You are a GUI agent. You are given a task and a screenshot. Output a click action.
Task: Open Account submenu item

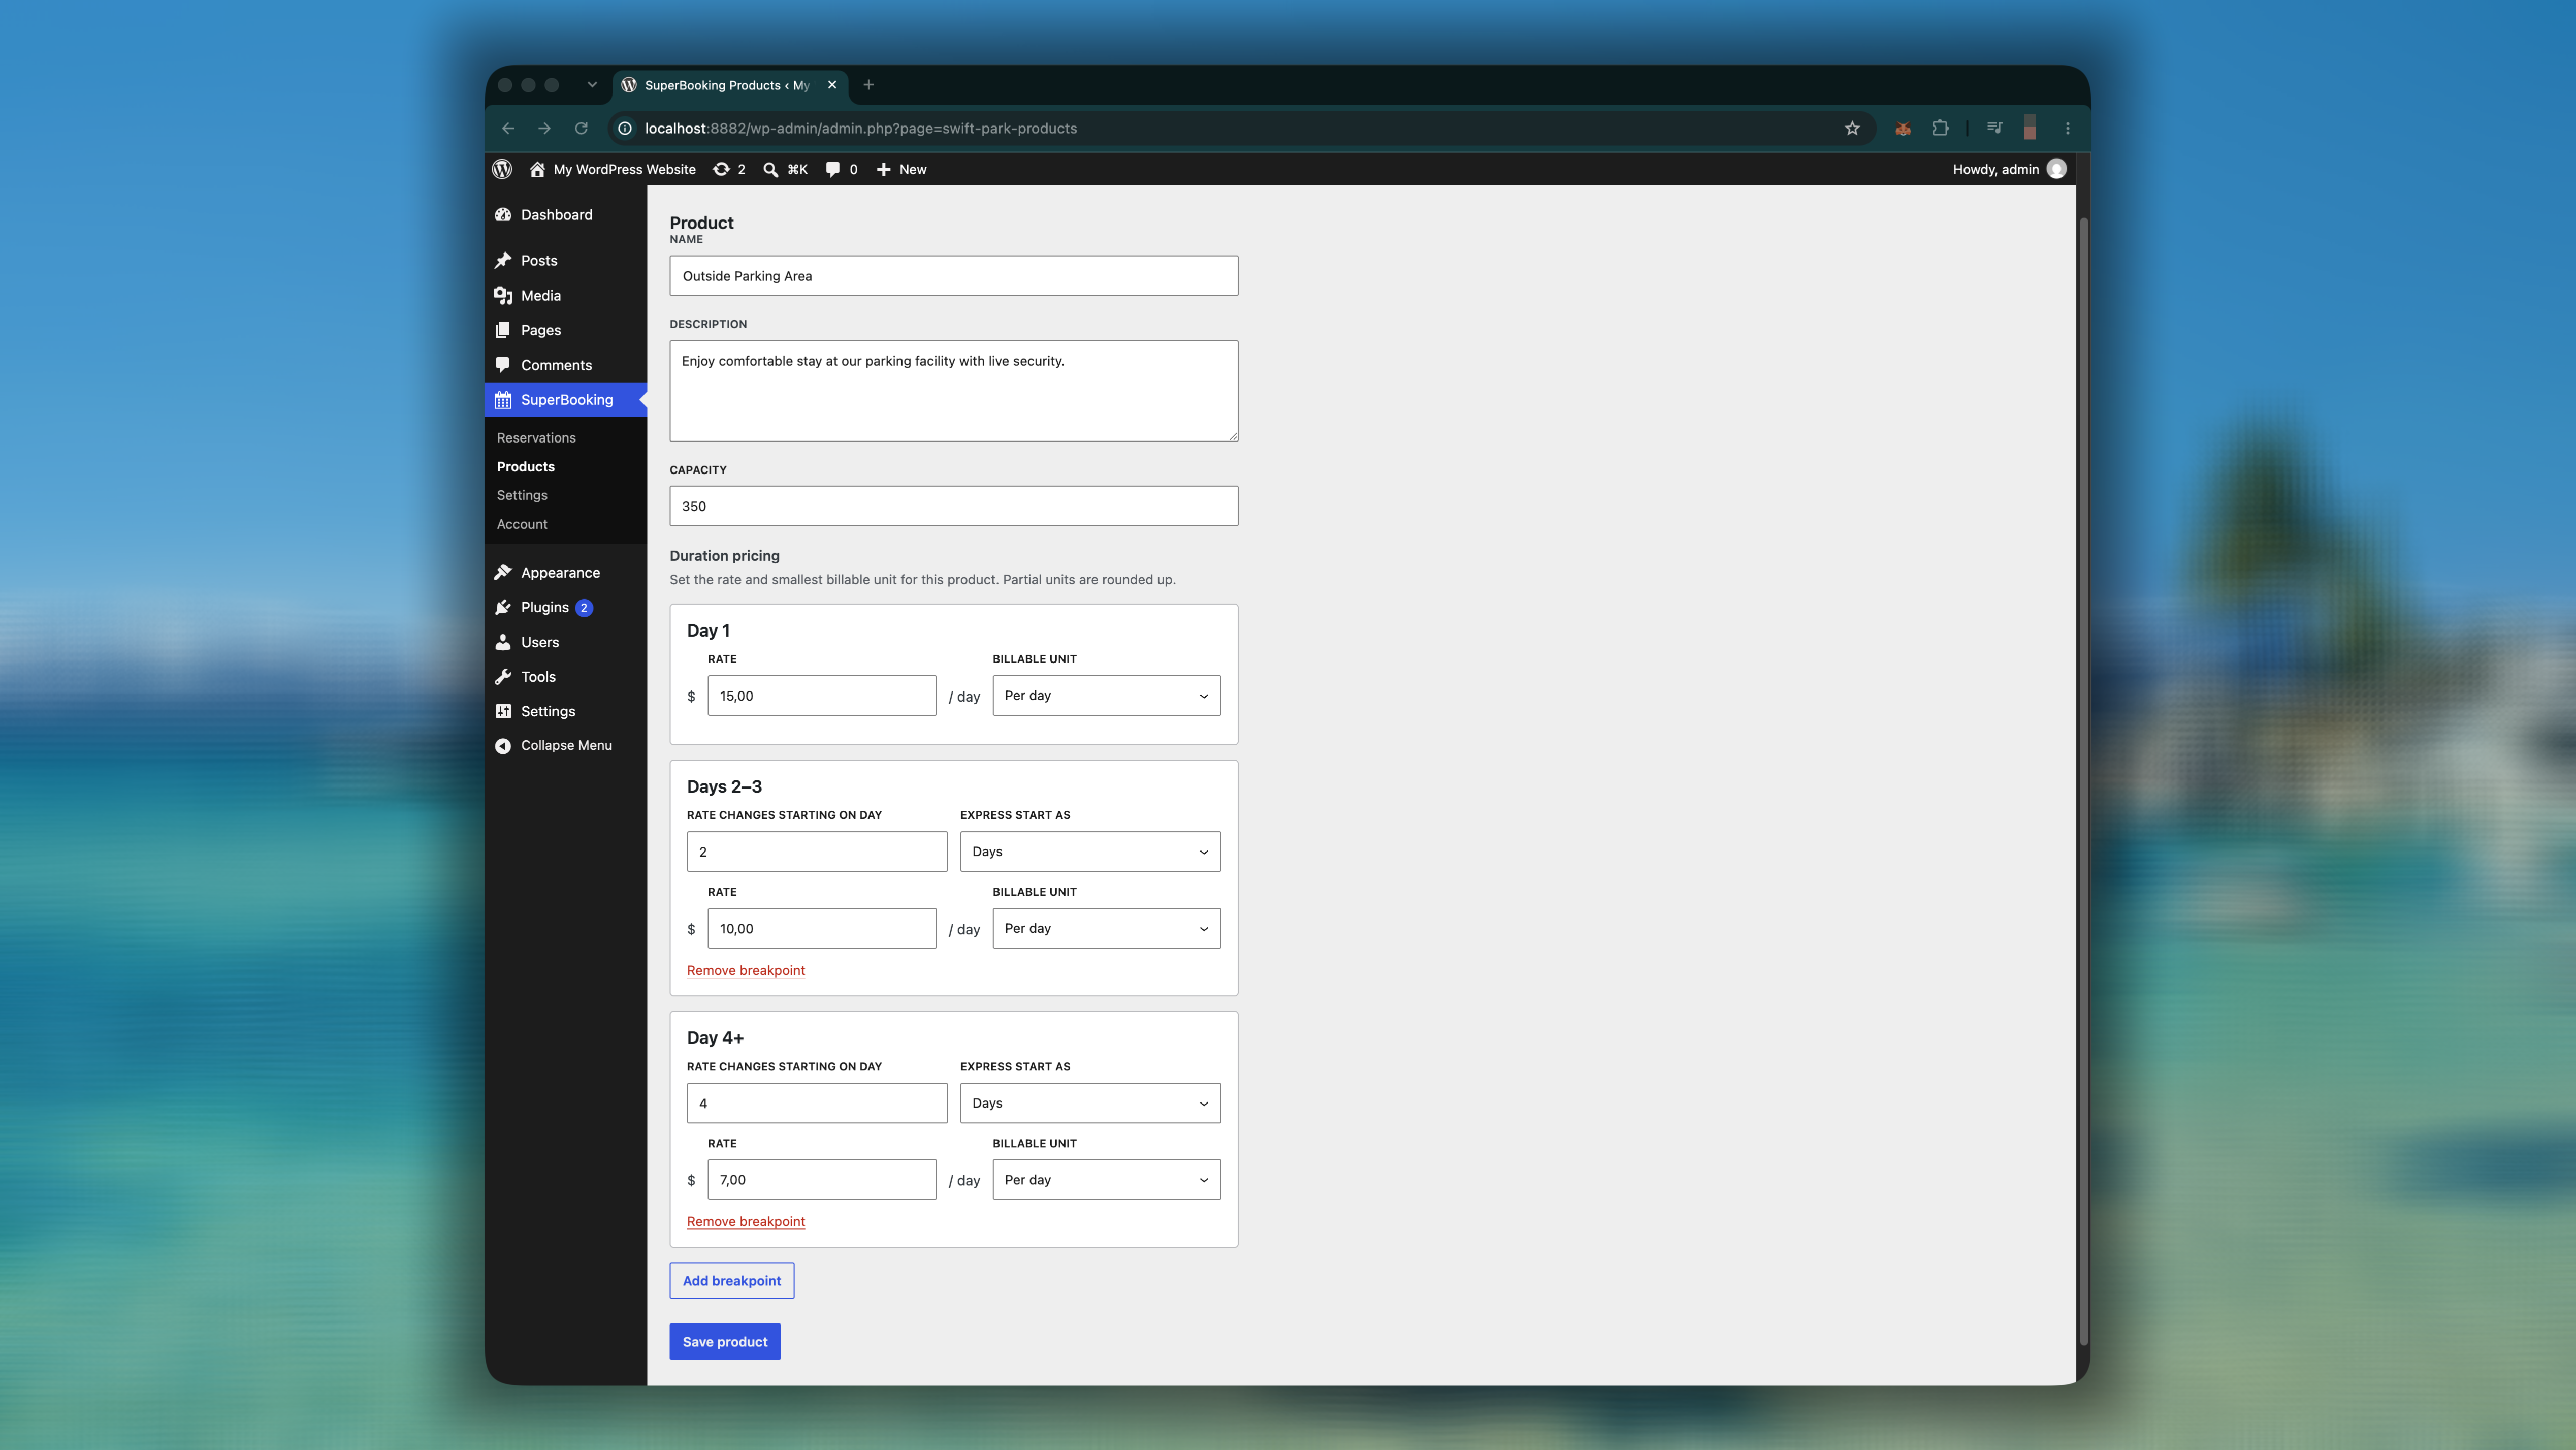[522, 524]
